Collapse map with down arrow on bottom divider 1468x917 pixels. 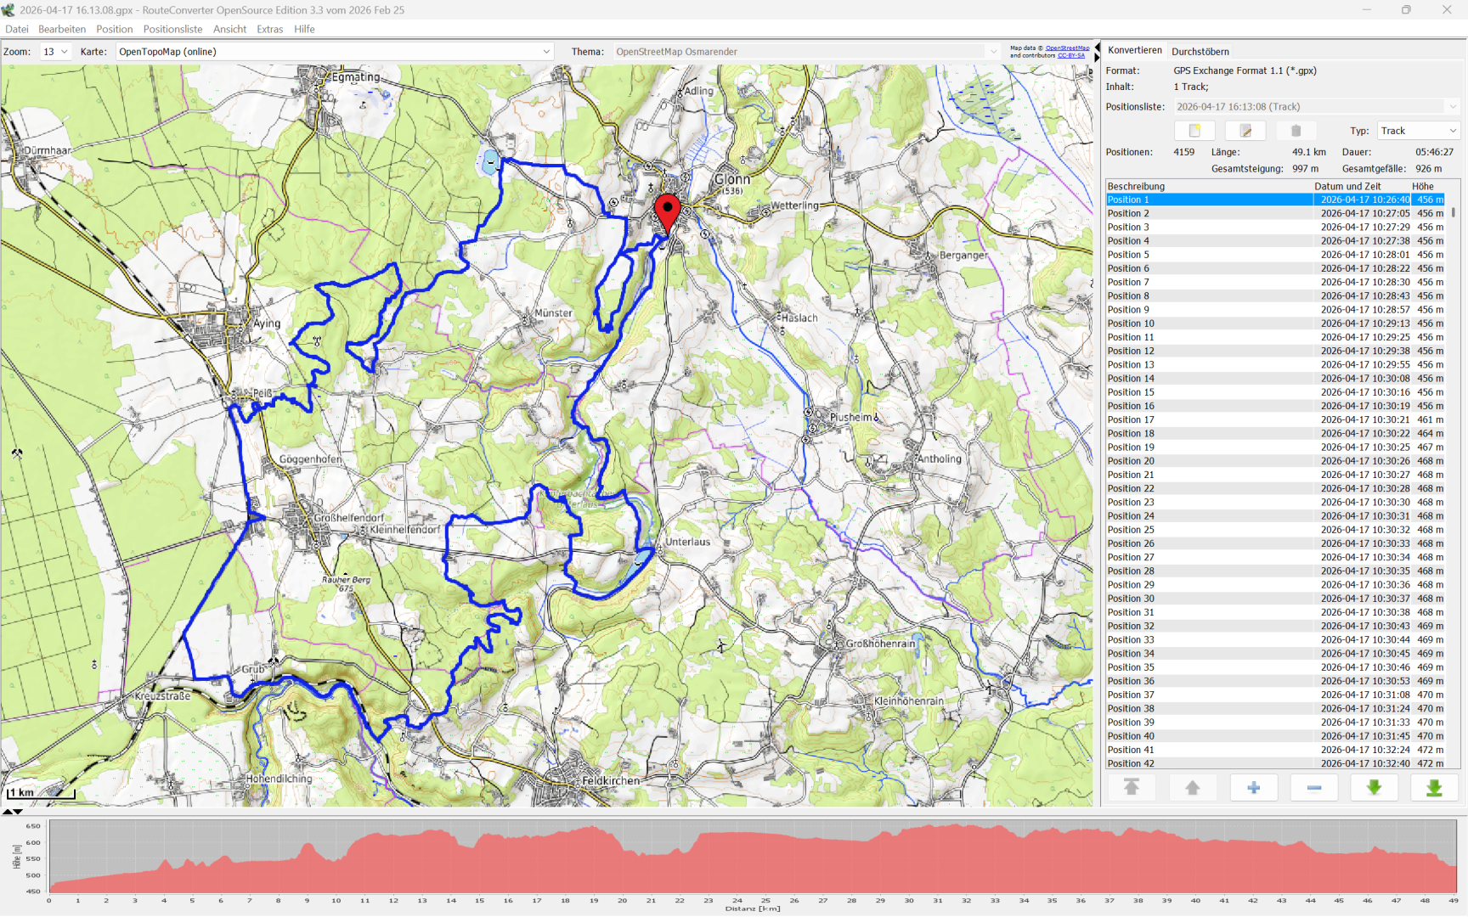tap(18, 812)
